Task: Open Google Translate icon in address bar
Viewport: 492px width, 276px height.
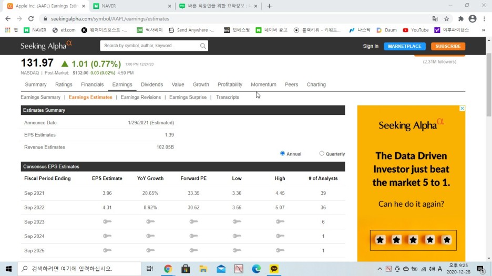Action: click(435, 19)
